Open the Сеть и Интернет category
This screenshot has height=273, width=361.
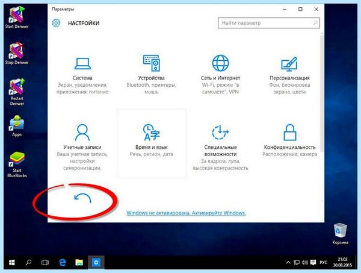220,75
